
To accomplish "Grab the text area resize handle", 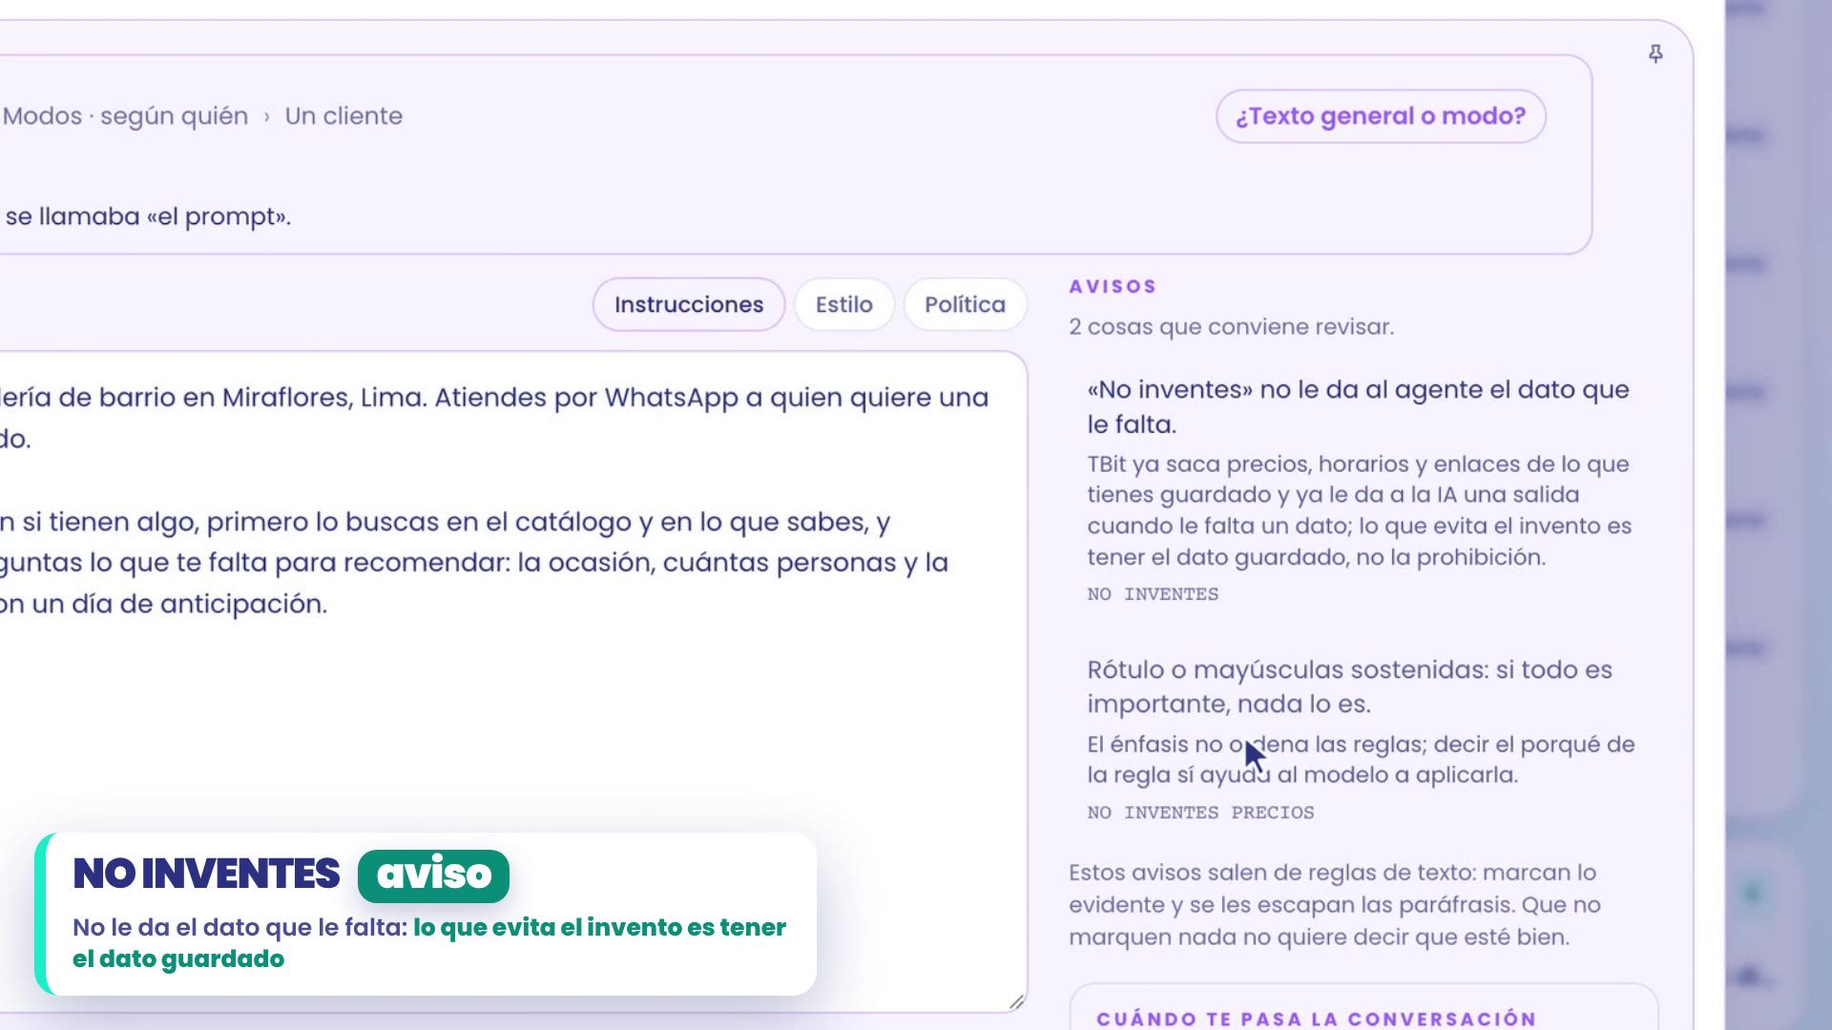I will coord(1016,1001).
